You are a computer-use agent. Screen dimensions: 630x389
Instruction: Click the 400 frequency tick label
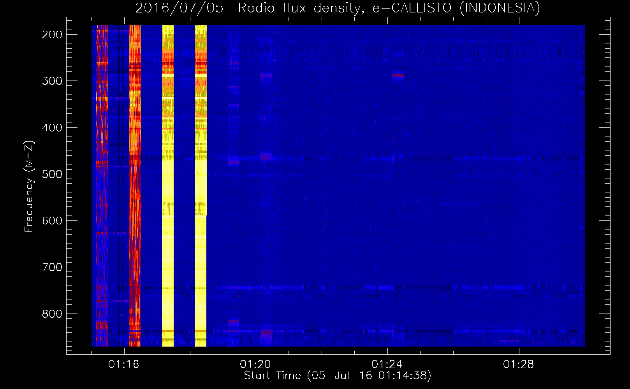(x=52, y=128)
